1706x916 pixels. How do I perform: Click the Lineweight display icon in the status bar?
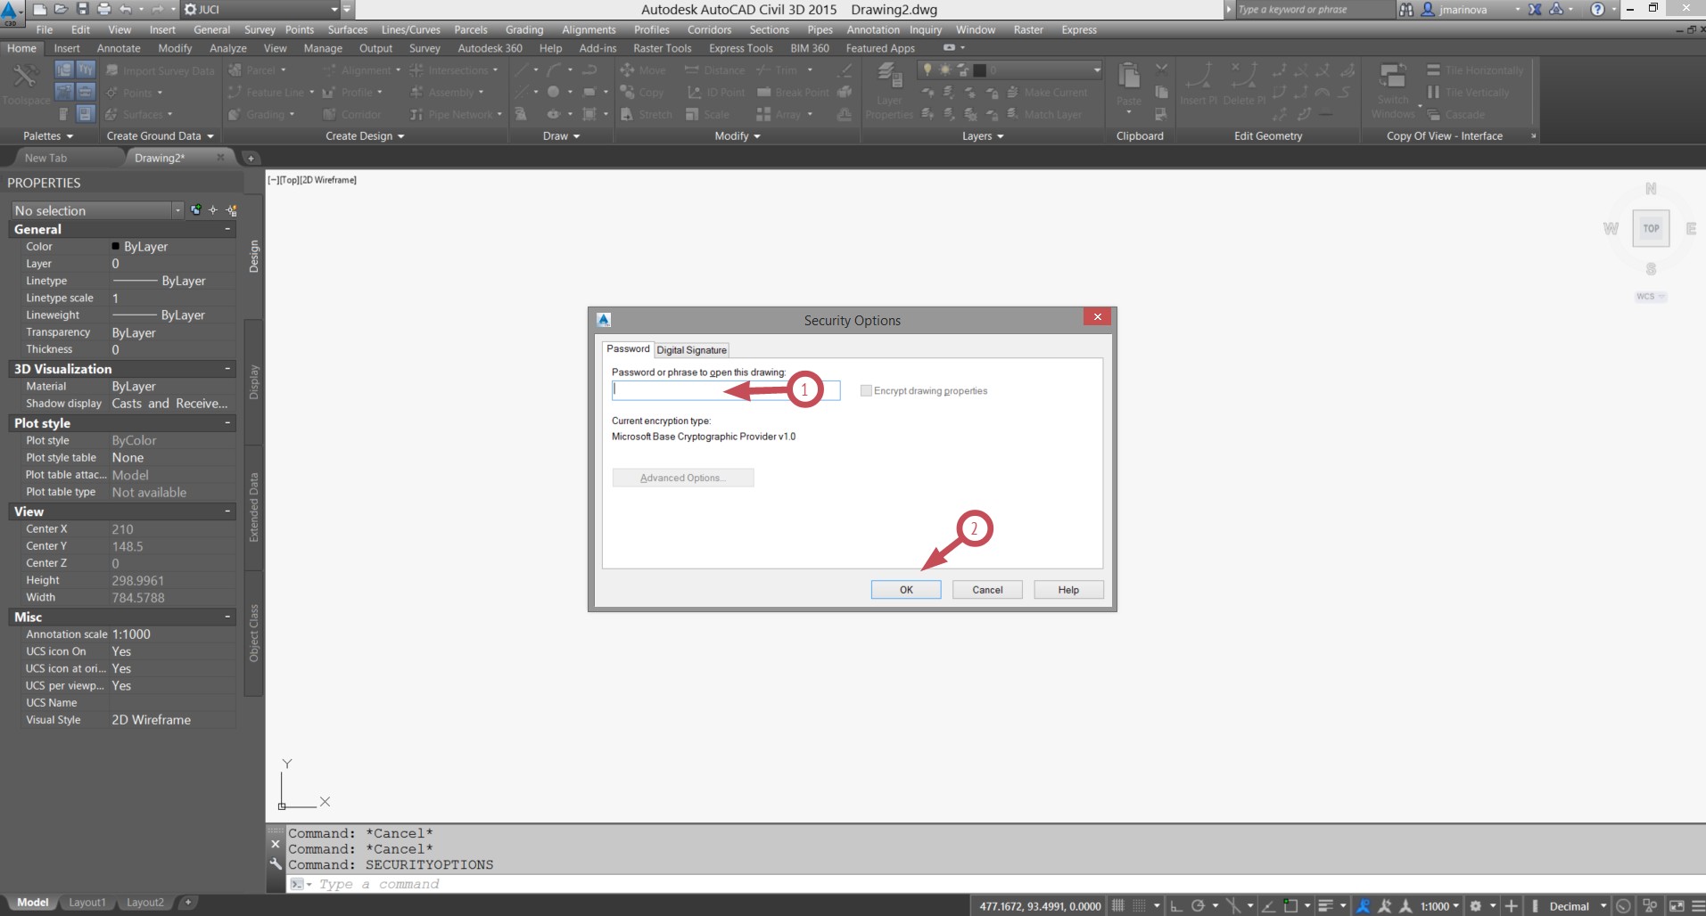(x=1326, y=906)
